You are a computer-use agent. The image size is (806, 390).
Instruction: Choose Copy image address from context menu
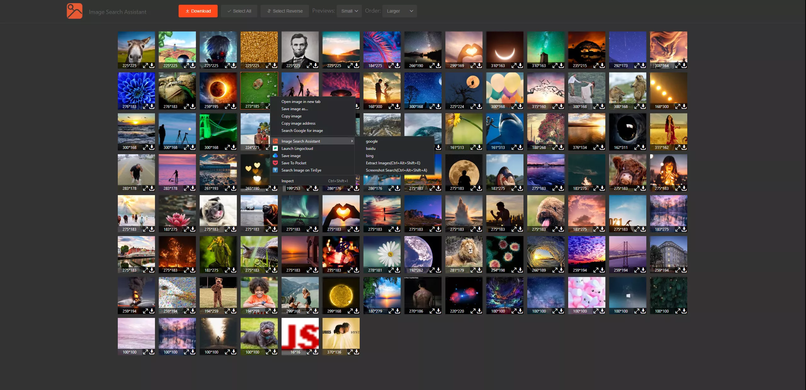click(x=298, y=123)
